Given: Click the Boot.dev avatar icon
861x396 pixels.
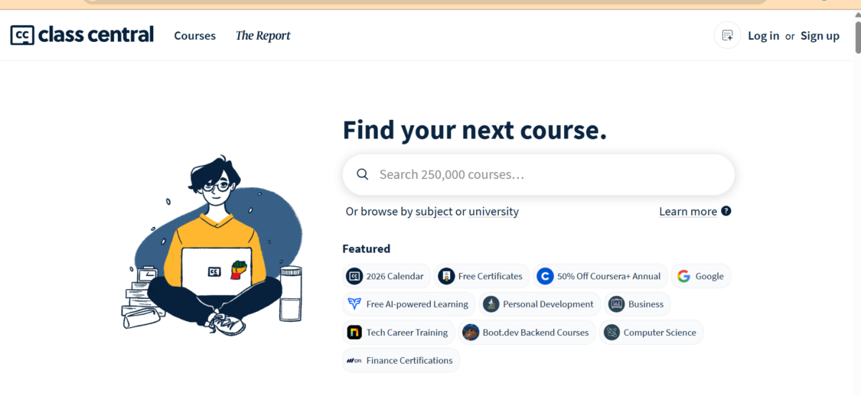Looking at the screenshot, I should click(471, 333).
